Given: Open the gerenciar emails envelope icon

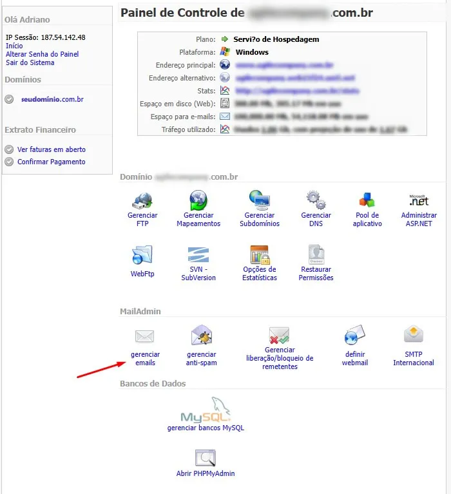Looking at the screenshot, I should [x=145, y=336].
